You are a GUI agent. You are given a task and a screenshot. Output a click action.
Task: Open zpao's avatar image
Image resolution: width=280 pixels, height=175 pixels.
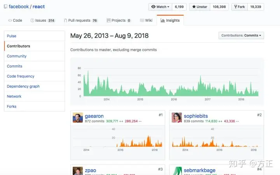coord(78,171)
